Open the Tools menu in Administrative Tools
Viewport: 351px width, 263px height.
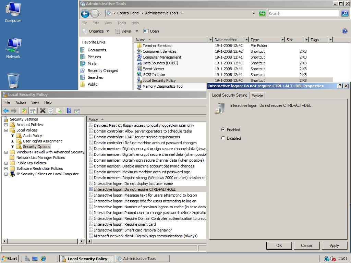122,23
